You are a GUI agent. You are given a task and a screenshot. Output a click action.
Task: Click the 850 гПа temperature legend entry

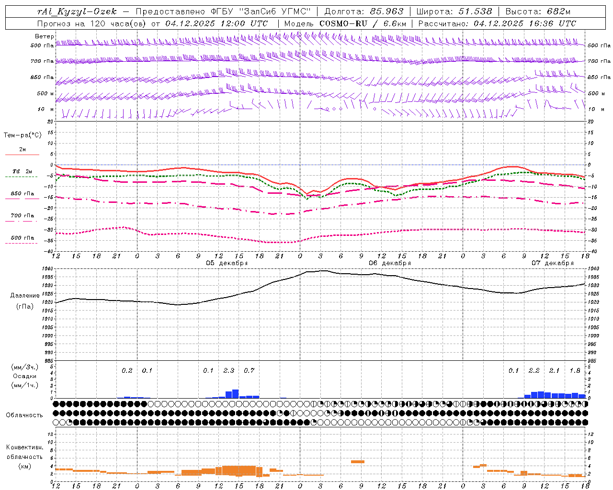point(23,194)
